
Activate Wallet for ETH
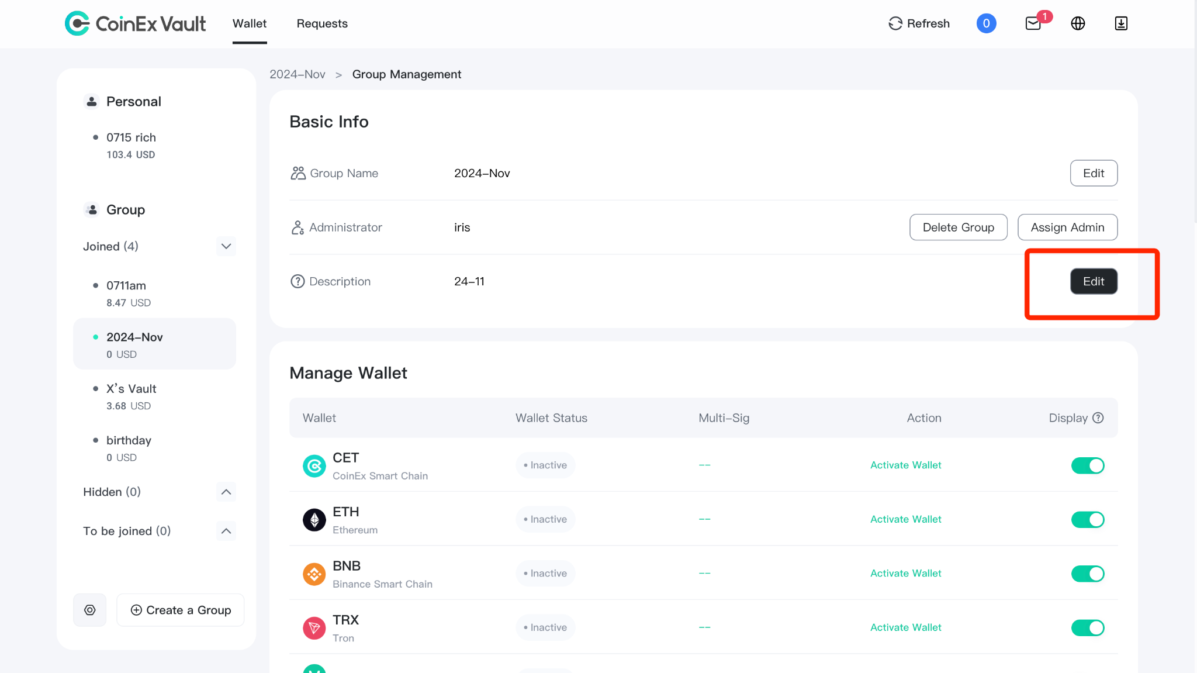[905, 519]
